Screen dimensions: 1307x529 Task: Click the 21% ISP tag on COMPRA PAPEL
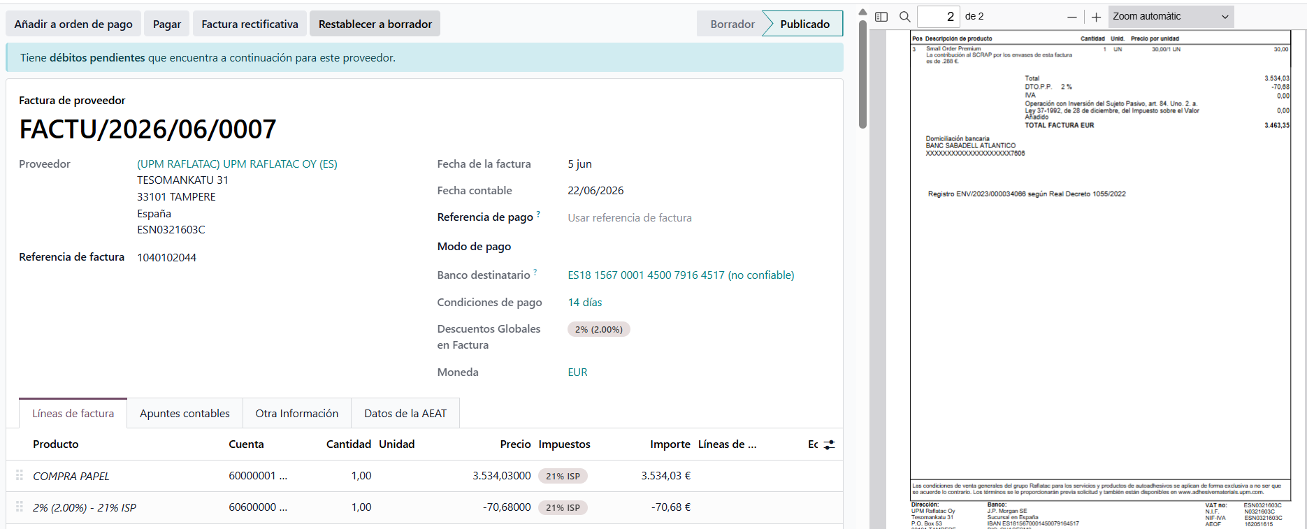point(563,476)
